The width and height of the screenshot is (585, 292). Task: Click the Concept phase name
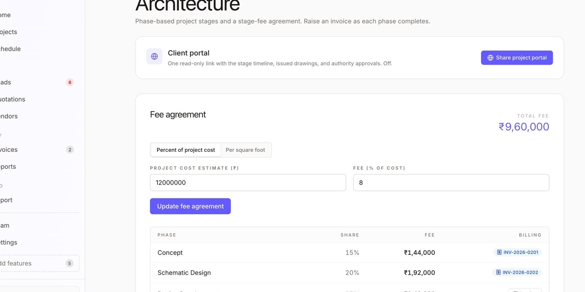click(170, 253)
